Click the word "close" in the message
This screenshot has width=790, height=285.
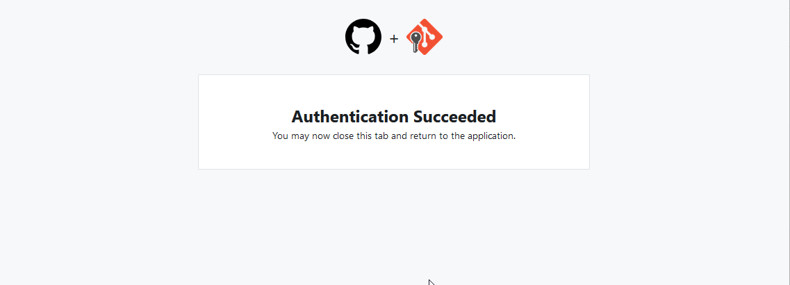(344, 136)
